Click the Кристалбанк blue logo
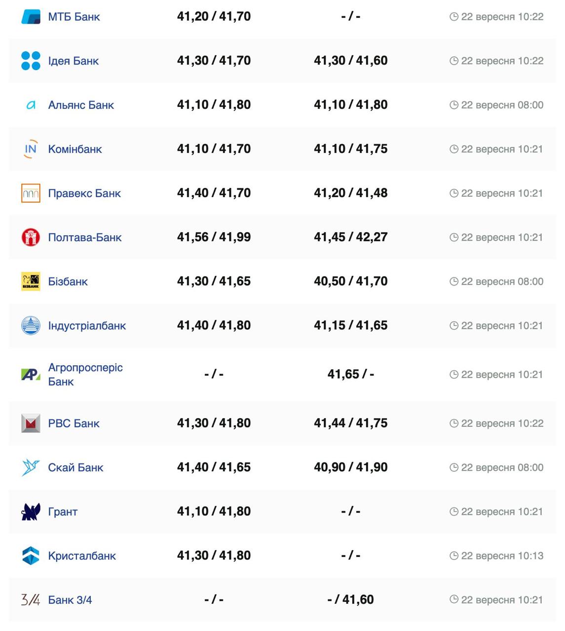The height and width of the screenshot is (631, 565). tap(31, 556)
